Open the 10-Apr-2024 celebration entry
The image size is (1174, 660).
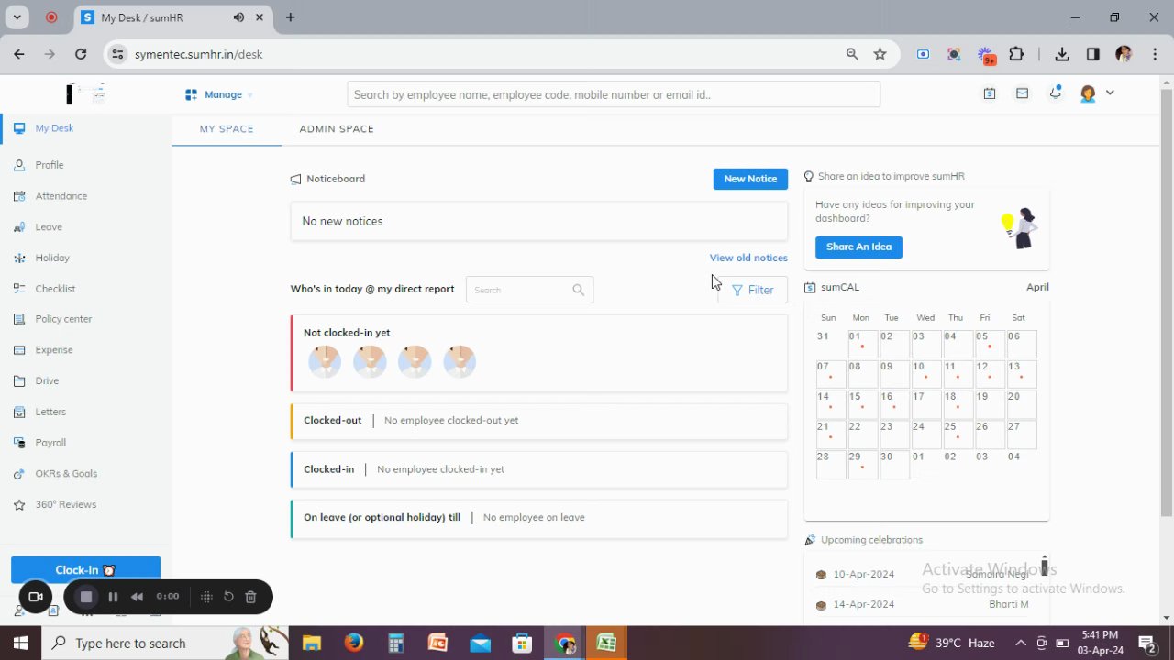pos(925,575)
